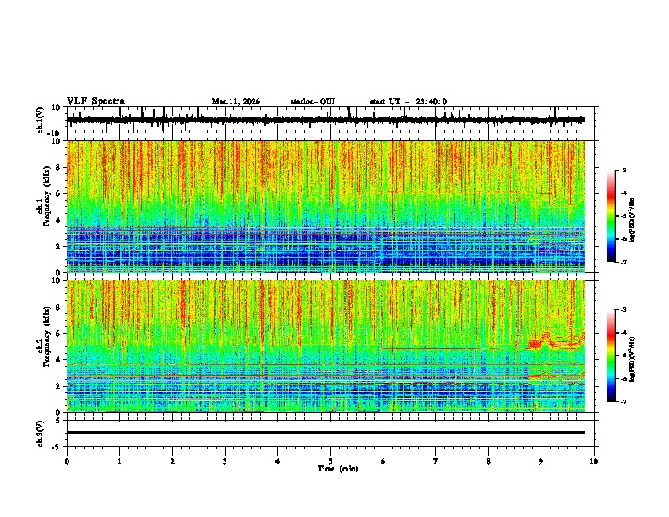The width and height of the screenshot is (669, 517).
Task: Click the "-7" tick on ch.2 colorbar
Action: pyautogui.click(x=623, y=401)
